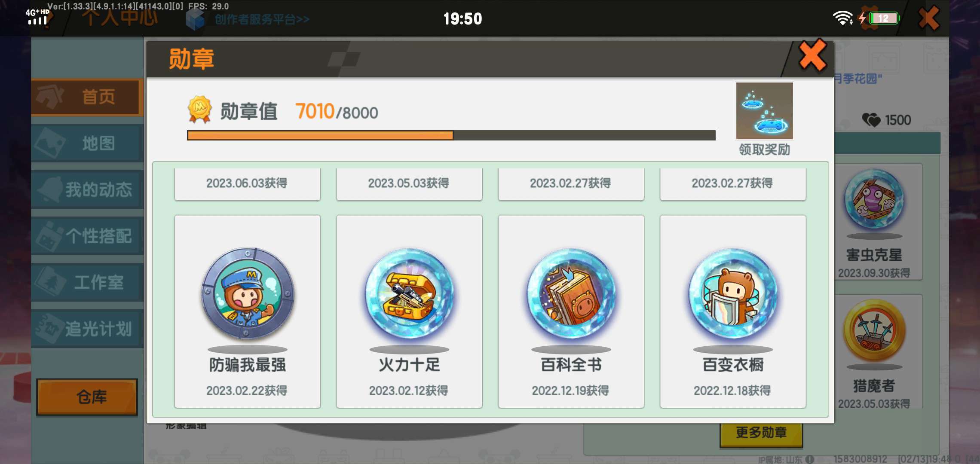
Task: Close the 勋章 medal dialog
Action: [x=812, y=55]
